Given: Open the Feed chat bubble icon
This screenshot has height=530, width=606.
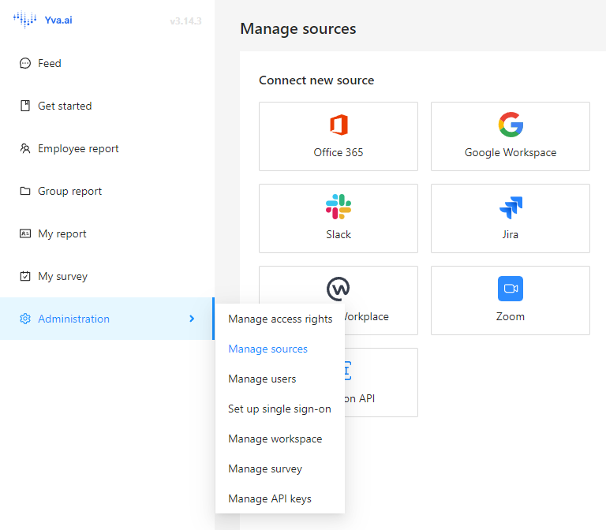Looking at the screenshot, I should 25,63.
